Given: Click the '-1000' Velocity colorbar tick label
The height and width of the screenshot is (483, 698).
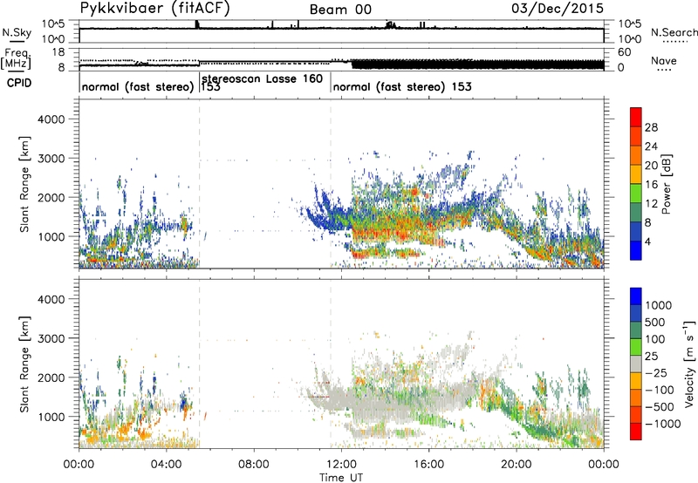Looking at the screenshot, I should click(x=662, y=424).
